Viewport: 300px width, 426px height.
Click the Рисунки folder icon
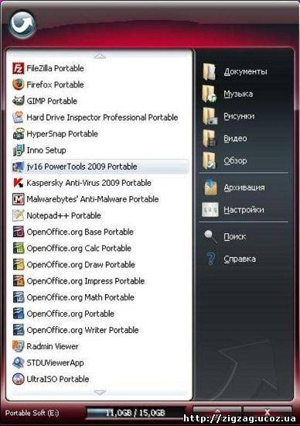pos(210,116)
